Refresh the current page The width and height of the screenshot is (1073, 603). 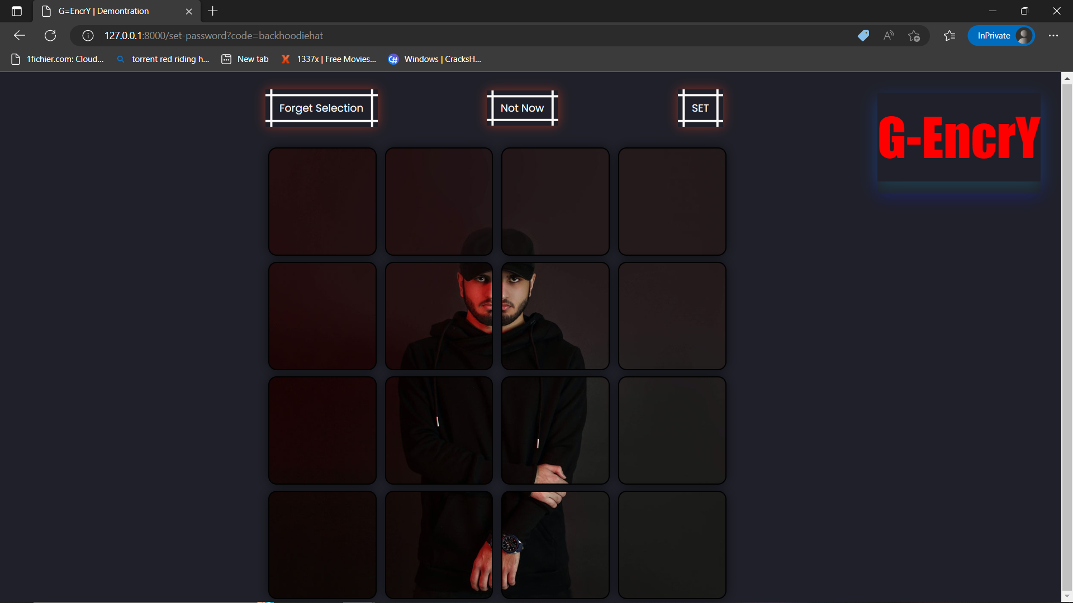(50, 35)
